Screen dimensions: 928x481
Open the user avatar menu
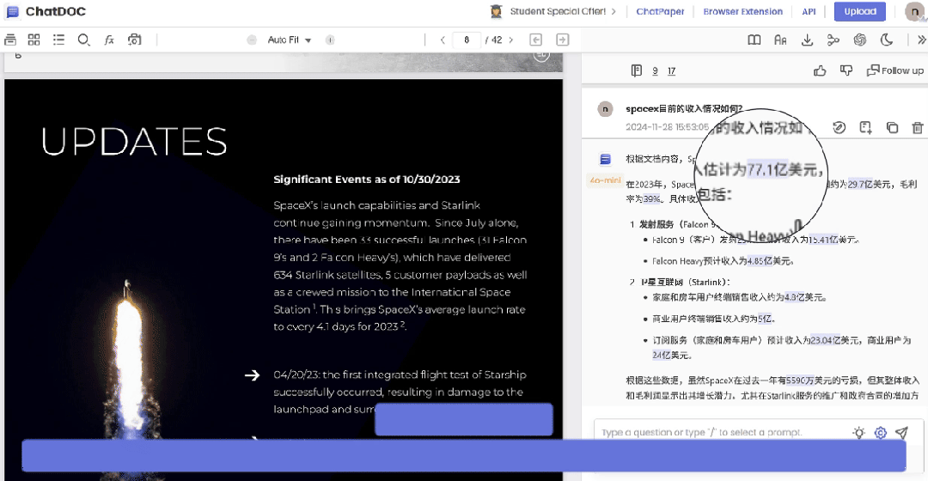point(915,11)
